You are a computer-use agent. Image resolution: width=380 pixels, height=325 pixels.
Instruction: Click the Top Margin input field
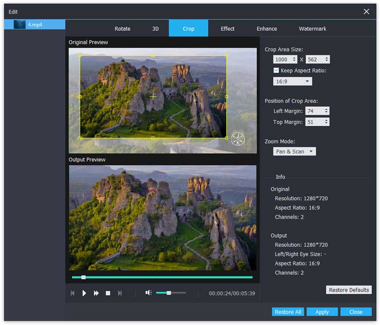314,122
